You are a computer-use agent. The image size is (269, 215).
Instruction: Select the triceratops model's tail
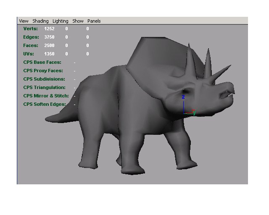tap(58, 113)
